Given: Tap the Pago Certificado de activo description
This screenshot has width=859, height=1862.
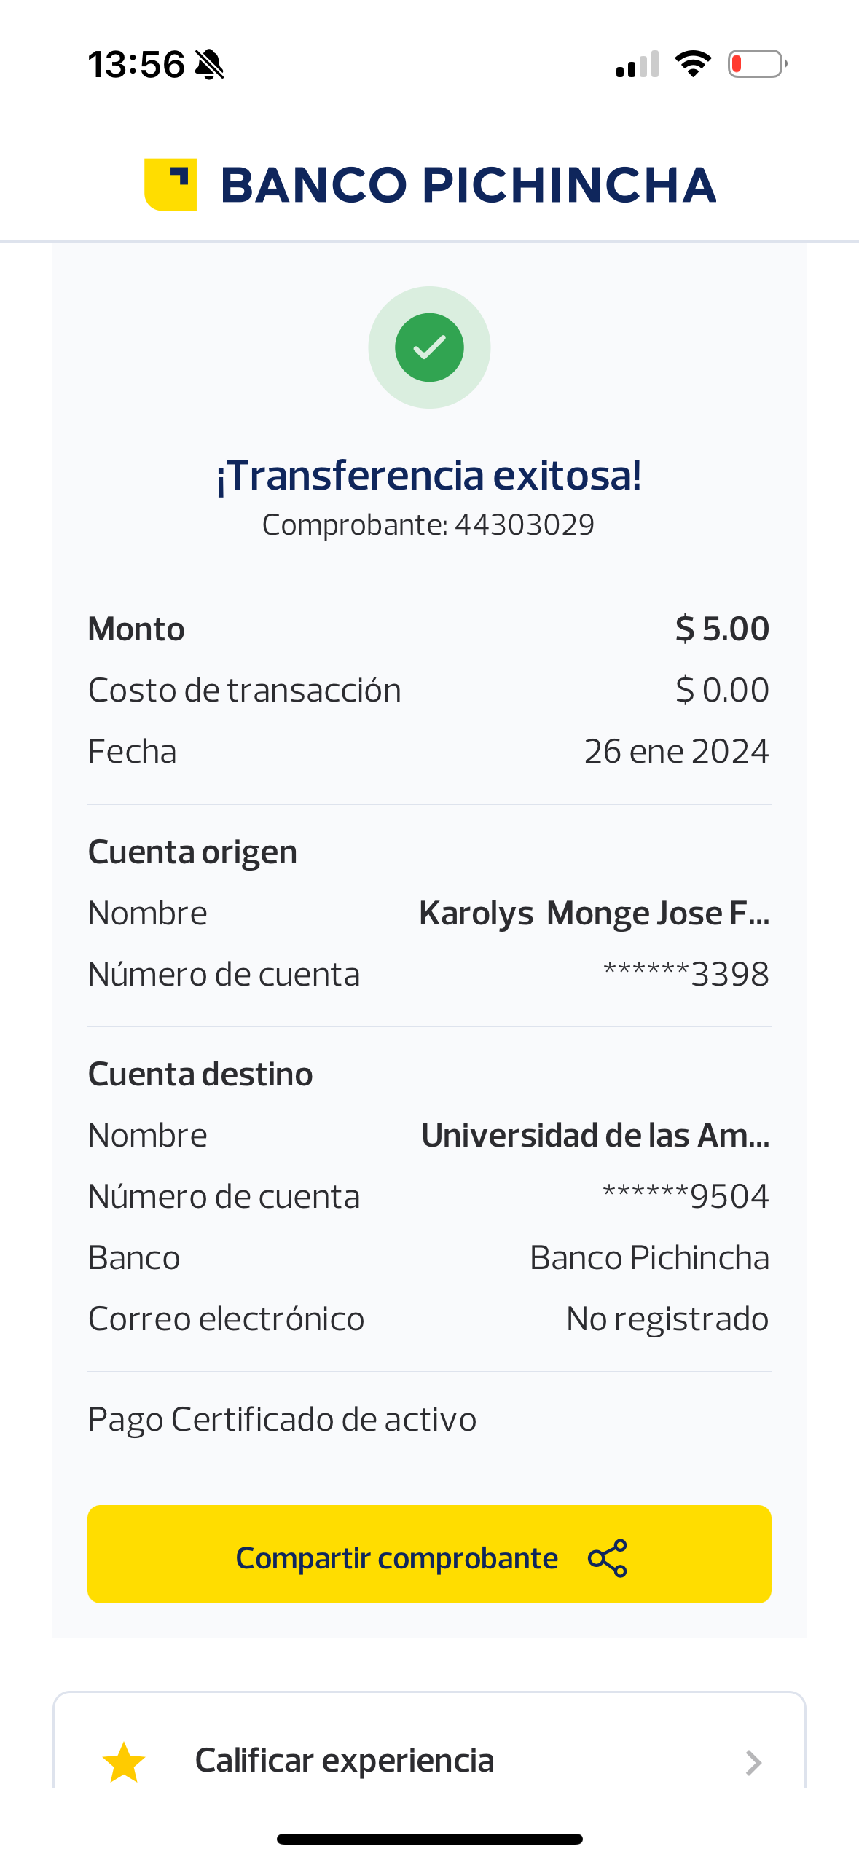Looking at the screenshot, I should point(282,1419).
